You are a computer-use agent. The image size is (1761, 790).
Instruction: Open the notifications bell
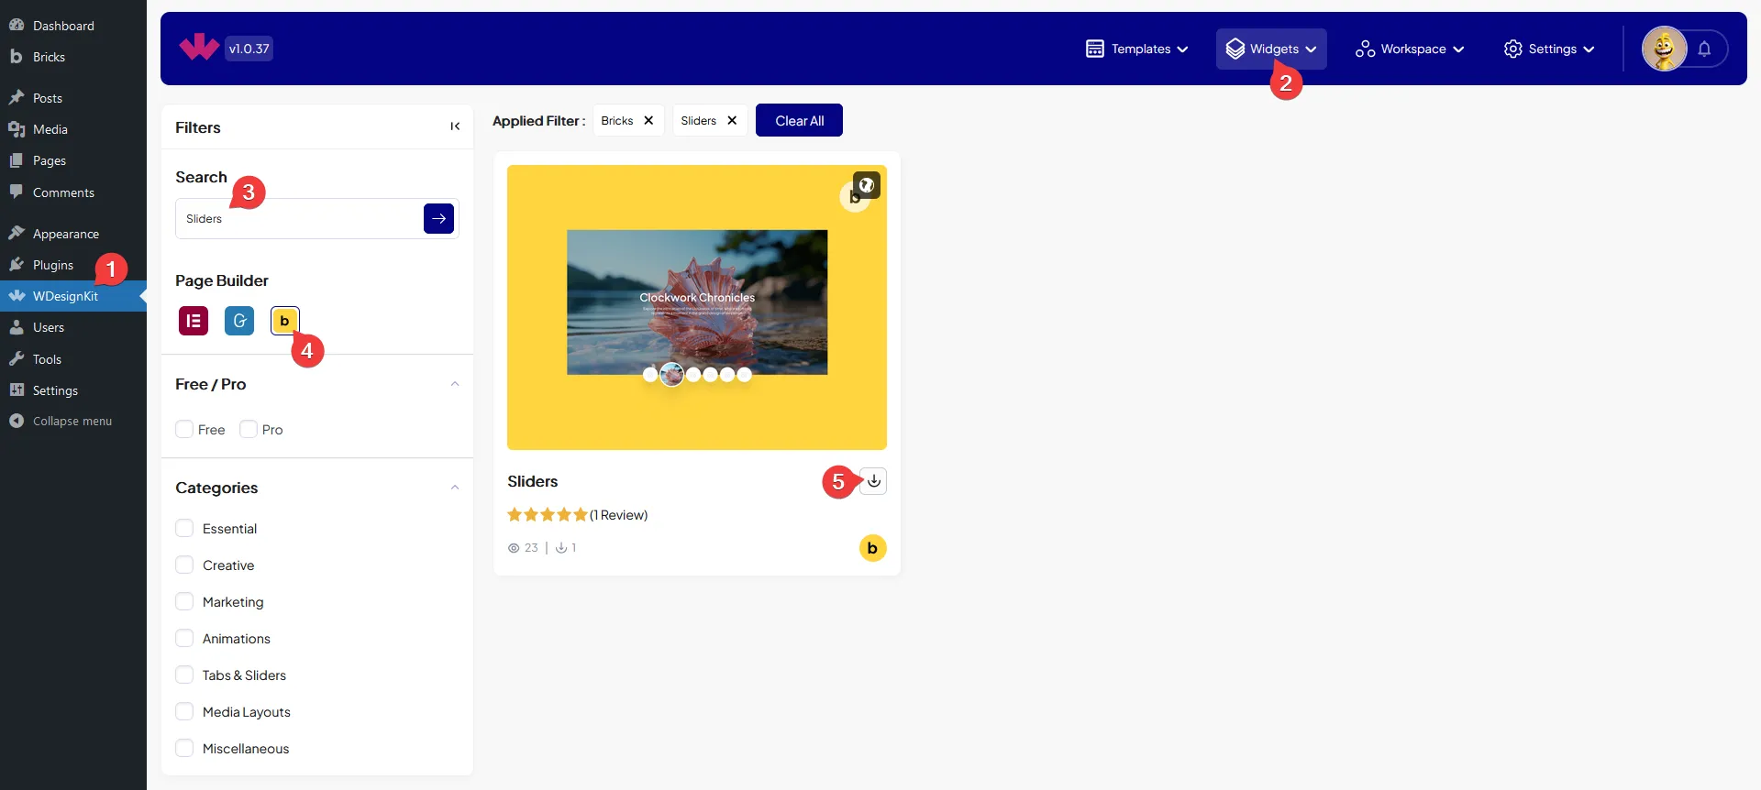(1704, 49)
